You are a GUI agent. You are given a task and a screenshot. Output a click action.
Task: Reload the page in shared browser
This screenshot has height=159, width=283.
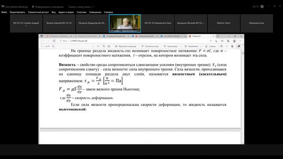[54, 41]
